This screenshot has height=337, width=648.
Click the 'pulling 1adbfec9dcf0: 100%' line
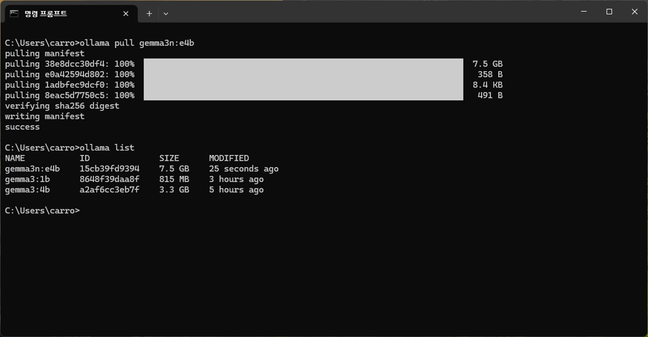[x=70, y=85]
